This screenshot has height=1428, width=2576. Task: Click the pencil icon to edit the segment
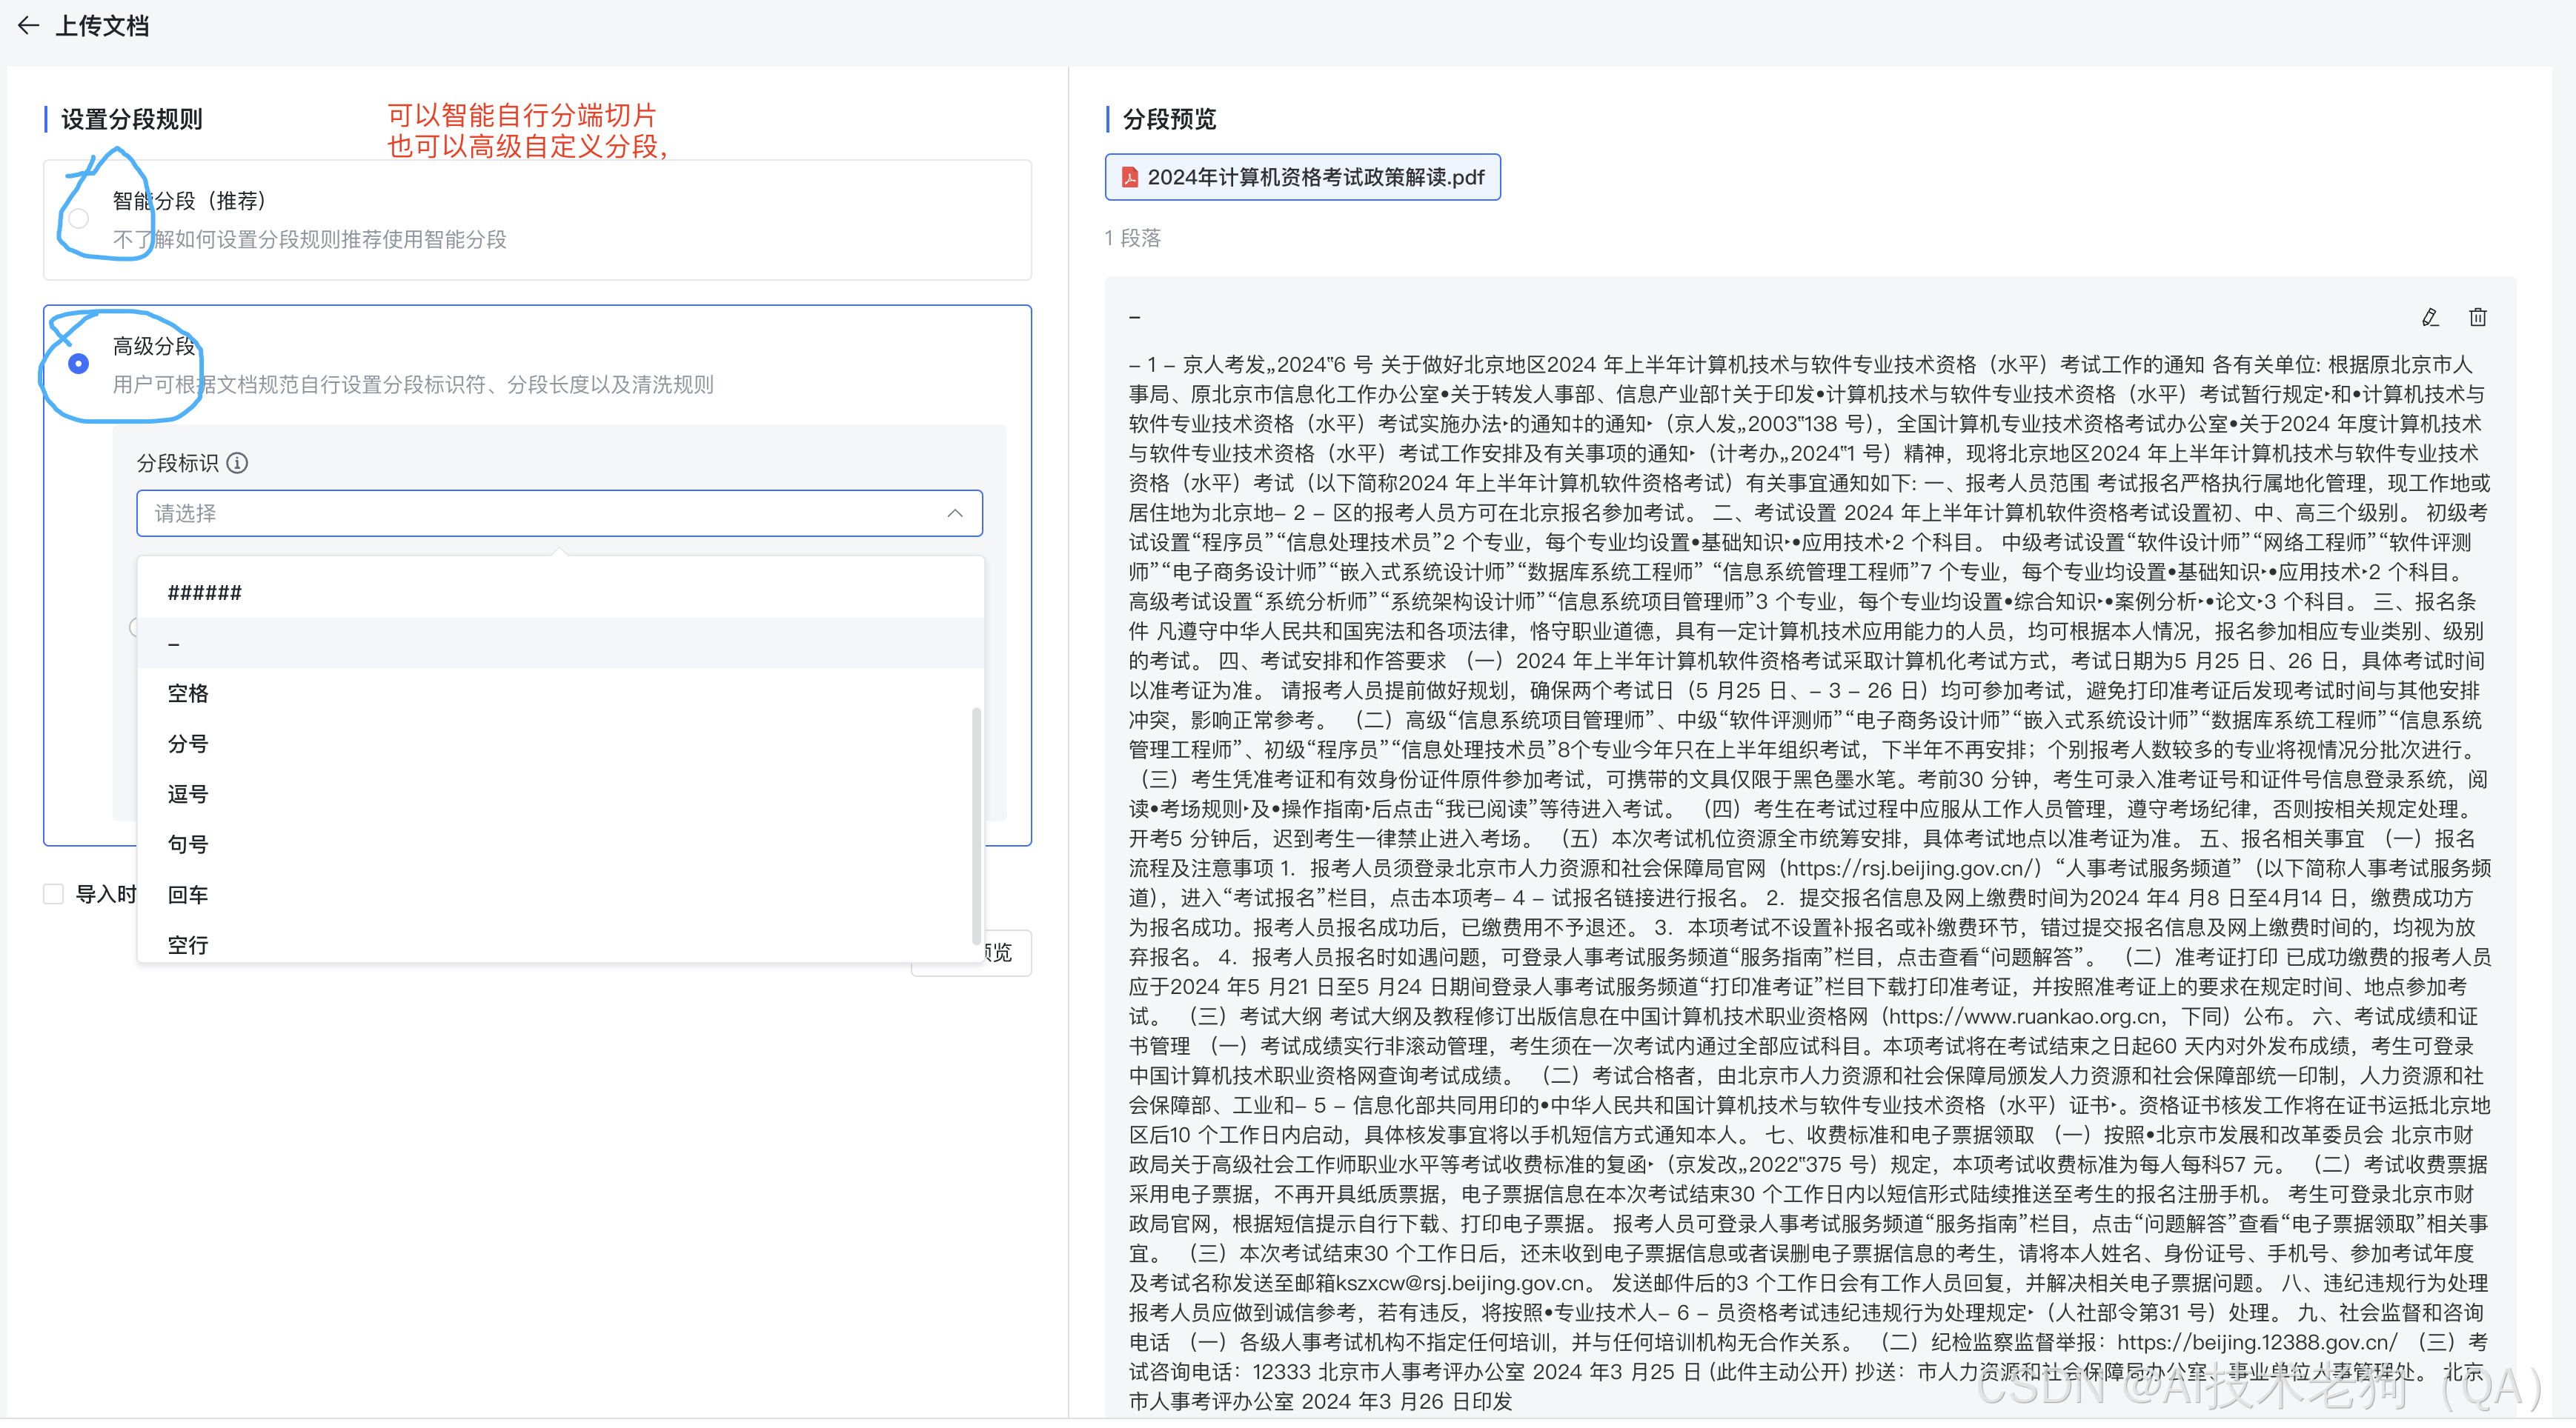pos(2430,317)
